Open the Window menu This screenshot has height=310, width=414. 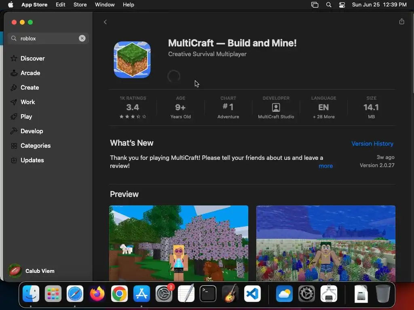[105, 4]
